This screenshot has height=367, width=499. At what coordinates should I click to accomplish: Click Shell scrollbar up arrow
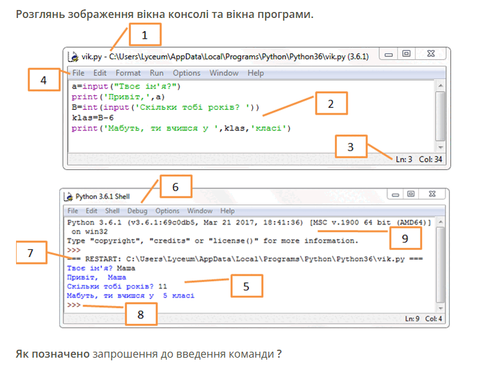[x=440, y=222]
